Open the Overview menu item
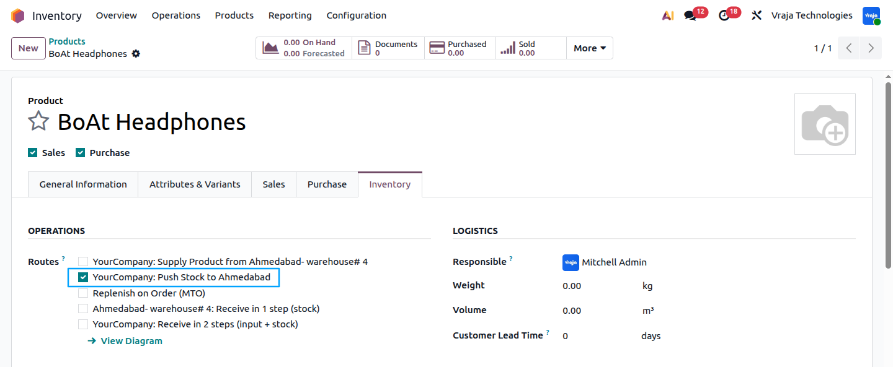The height and width of the screenshot is (367, 893). click(117, 15)
